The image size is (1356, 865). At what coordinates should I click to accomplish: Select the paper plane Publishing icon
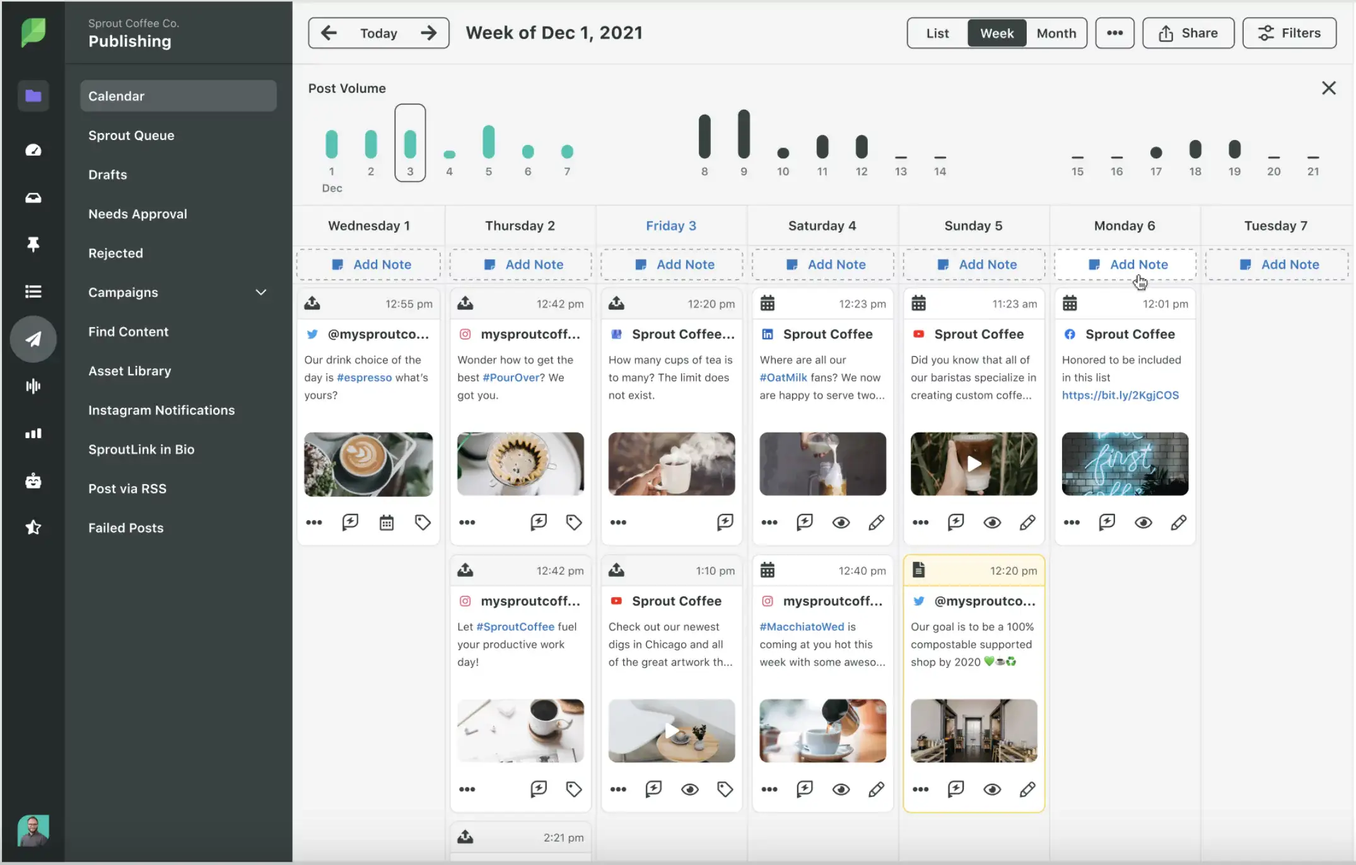[x=33, y=339]
